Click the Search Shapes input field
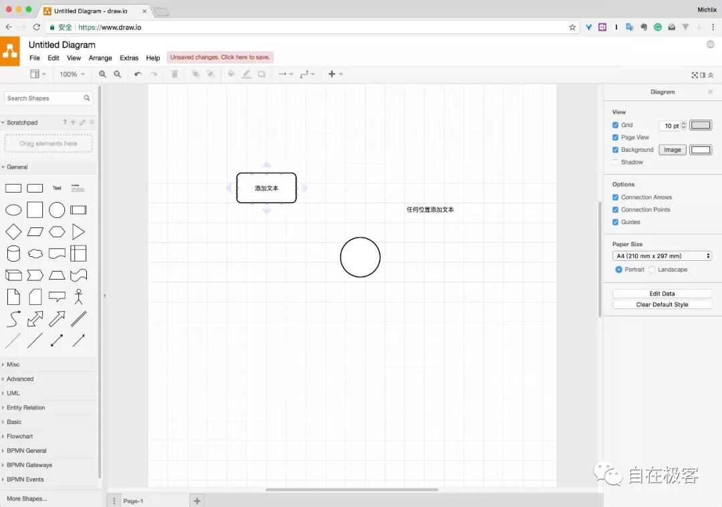The height and width of the screenshot is (507, 722). (x=48, y=98)
